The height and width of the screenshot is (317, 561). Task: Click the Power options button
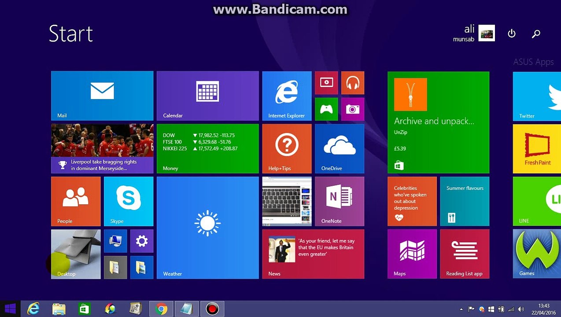[x=512, y=33]
